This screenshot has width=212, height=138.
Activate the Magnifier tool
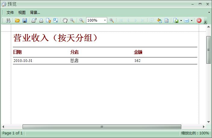coord(72,20)
